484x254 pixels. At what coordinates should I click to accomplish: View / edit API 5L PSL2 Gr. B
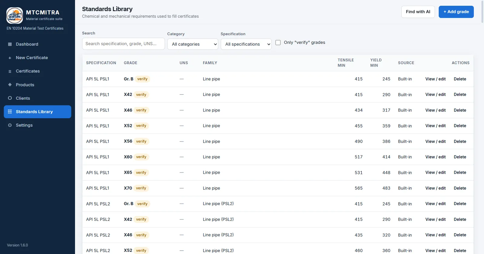[x=435, y=204]
